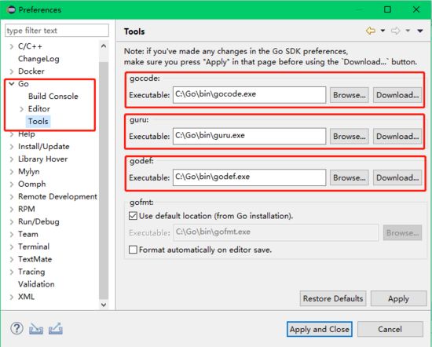This screenshot has height=347, width=432.
Task: Browse for the guru executable
Action: 349,137
